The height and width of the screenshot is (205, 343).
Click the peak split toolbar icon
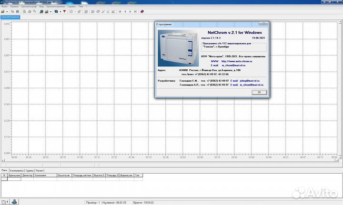[108, 11]
